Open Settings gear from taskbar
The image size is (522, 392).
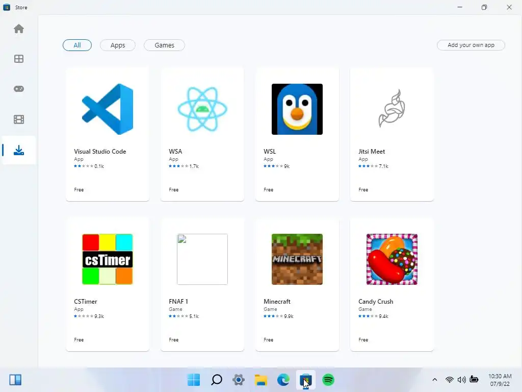[239, 380]
